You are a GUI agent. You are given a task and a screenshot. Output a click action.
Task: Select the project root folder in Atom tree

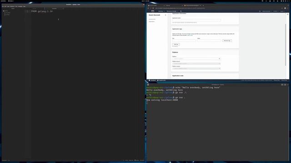[5, 11]
